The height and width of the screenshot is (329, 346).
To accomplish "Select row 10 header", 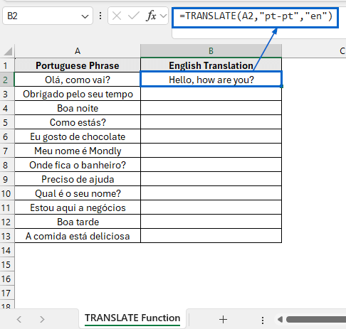I will click(x=6, y=193).
